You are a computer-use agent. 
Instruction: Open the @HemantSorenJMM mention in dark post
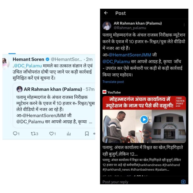point(130,55)
